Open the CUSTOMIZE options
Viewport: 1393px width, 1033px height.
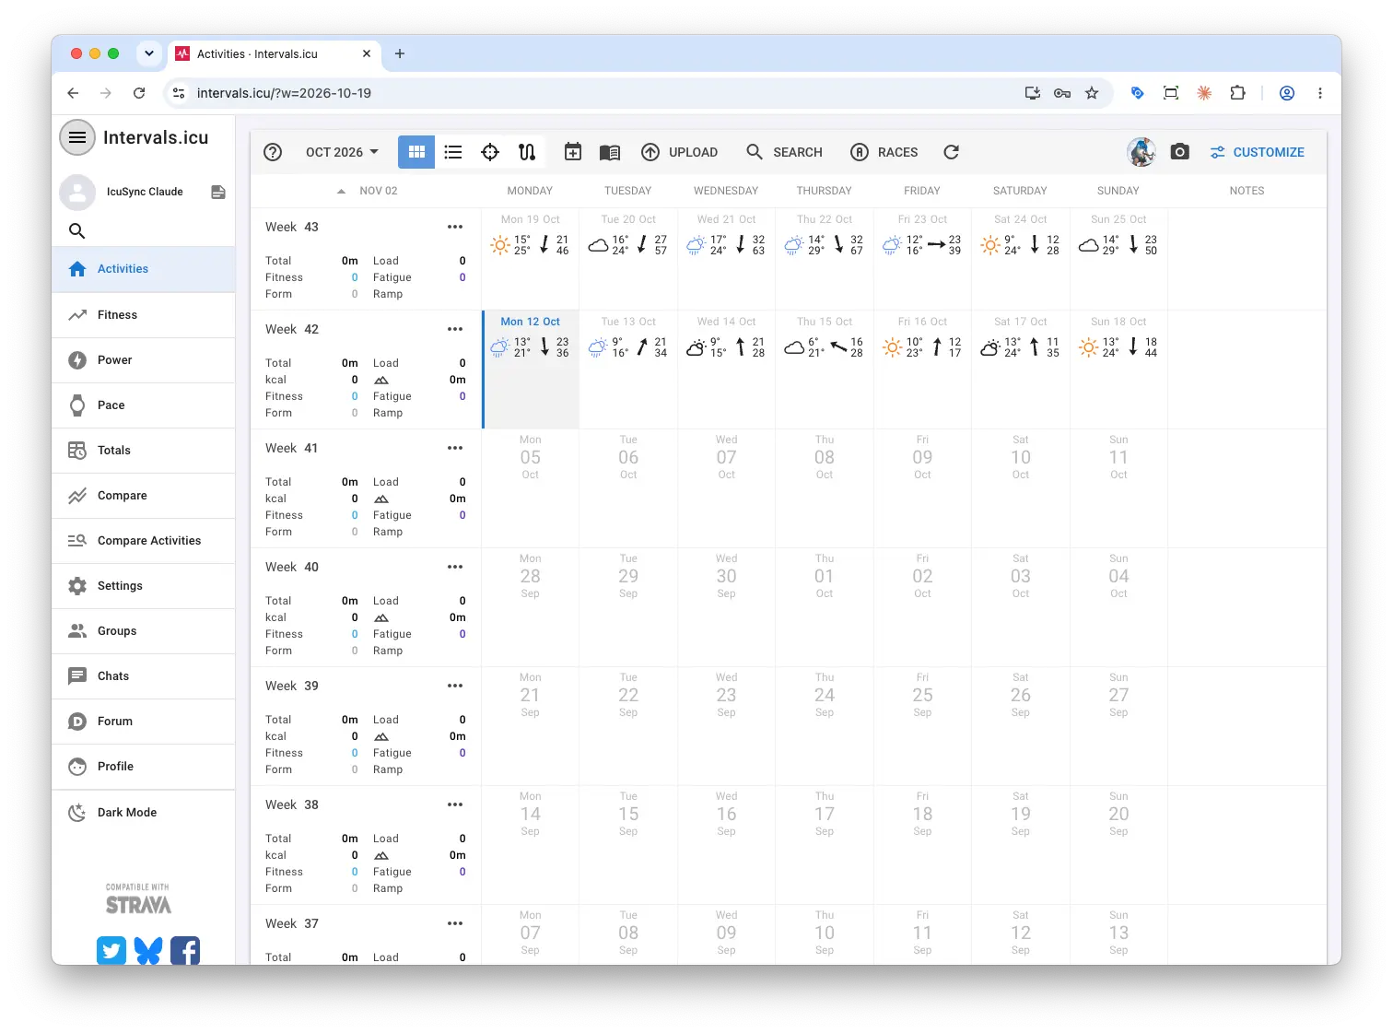point(1258,152)
